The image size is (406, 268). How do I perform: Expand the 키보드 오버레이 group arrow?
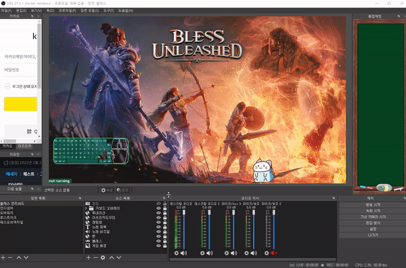coord(86,208)
